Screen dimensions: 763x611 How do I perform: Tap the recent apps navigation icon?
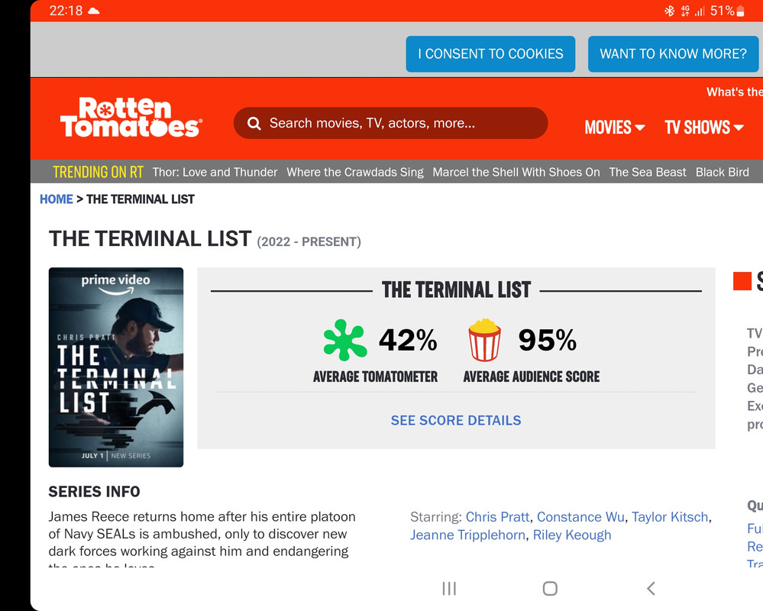coord(449,588)
